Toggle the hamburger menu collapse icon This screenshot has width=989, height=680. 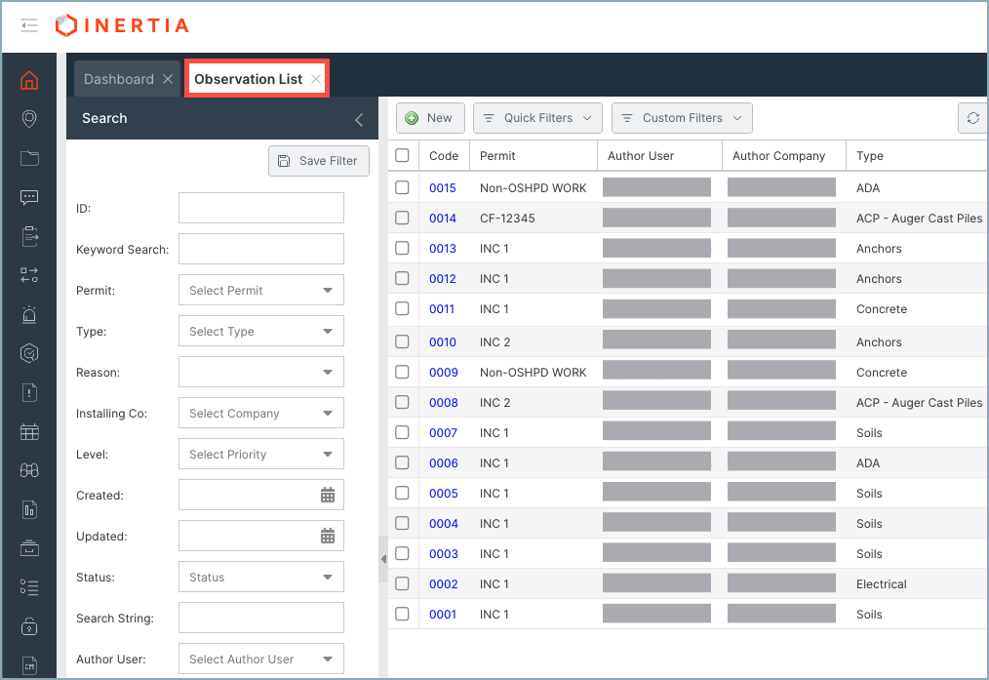pos(29,26)
